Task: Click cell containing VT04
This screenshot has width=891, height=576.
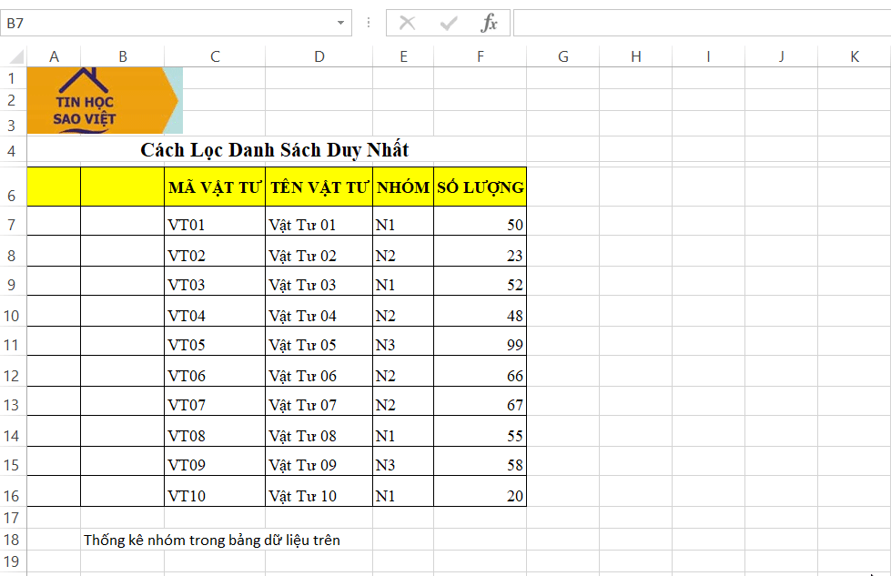Action: (215, 311)
